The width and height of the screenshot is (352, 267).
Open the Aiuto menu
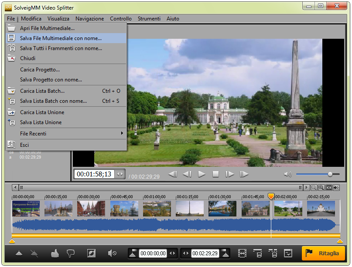[x=173, y=19]
